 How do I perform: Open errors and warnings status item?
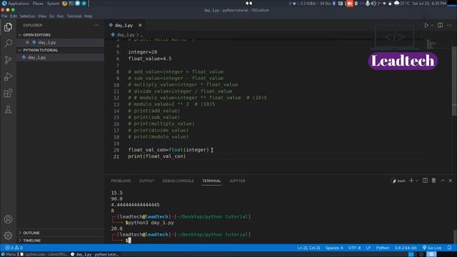click(x=14, y=248)
